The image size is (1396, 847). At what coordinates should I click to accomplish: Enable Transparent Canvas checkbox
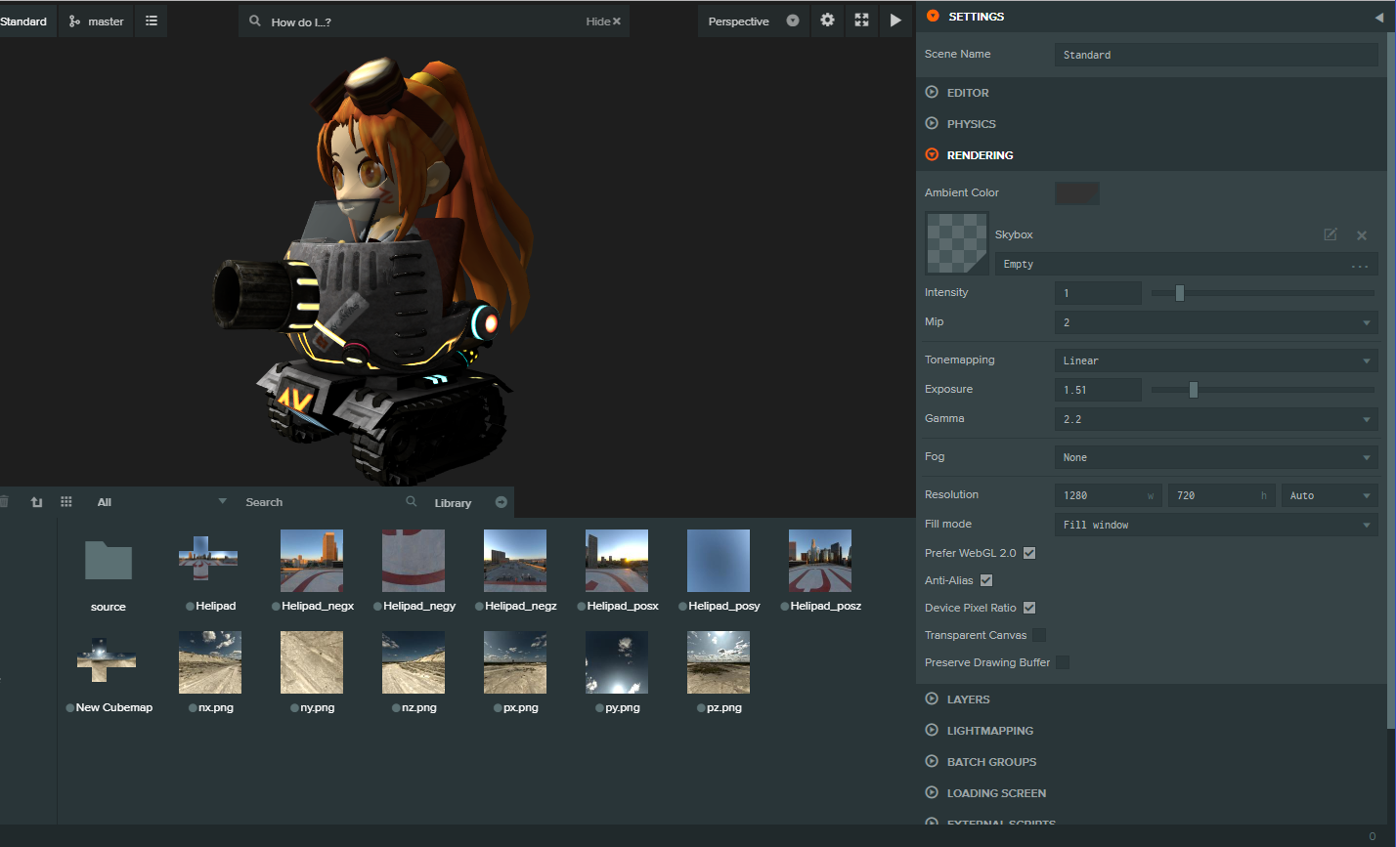click(1039, 635)
